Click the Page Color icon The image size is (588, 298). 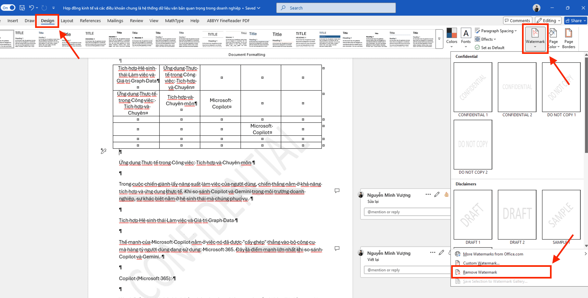pyautogui.click(x=554, y=38)
